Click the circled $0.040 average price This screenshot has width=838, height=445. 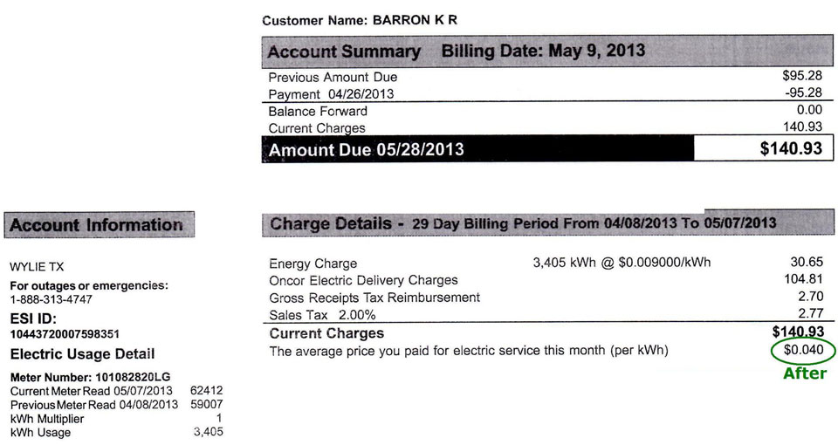[803, 351]
